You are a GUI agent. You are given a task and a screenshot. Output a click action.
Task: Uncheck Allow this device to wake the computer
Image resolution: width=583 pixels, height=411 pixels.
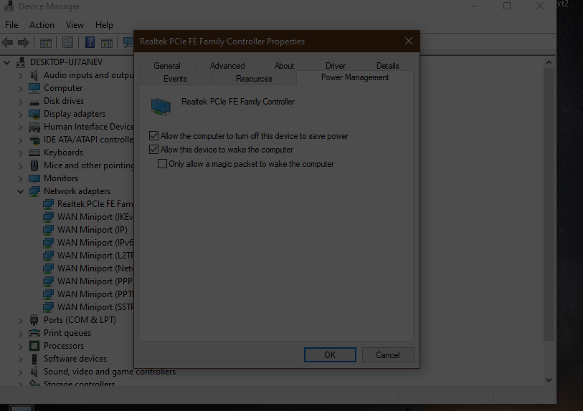pos(153,150)
